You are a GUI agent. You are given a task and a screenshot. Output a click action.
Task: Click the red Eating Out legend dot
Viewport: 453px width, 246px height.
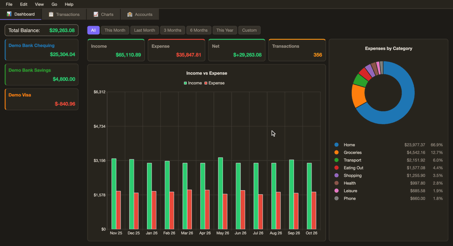coord(336,168)
